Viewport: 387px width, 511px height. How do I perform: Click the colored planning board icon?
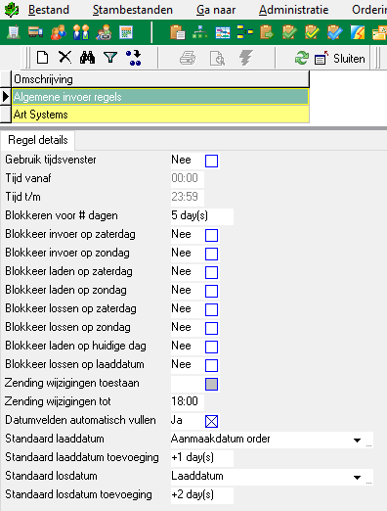223,32
